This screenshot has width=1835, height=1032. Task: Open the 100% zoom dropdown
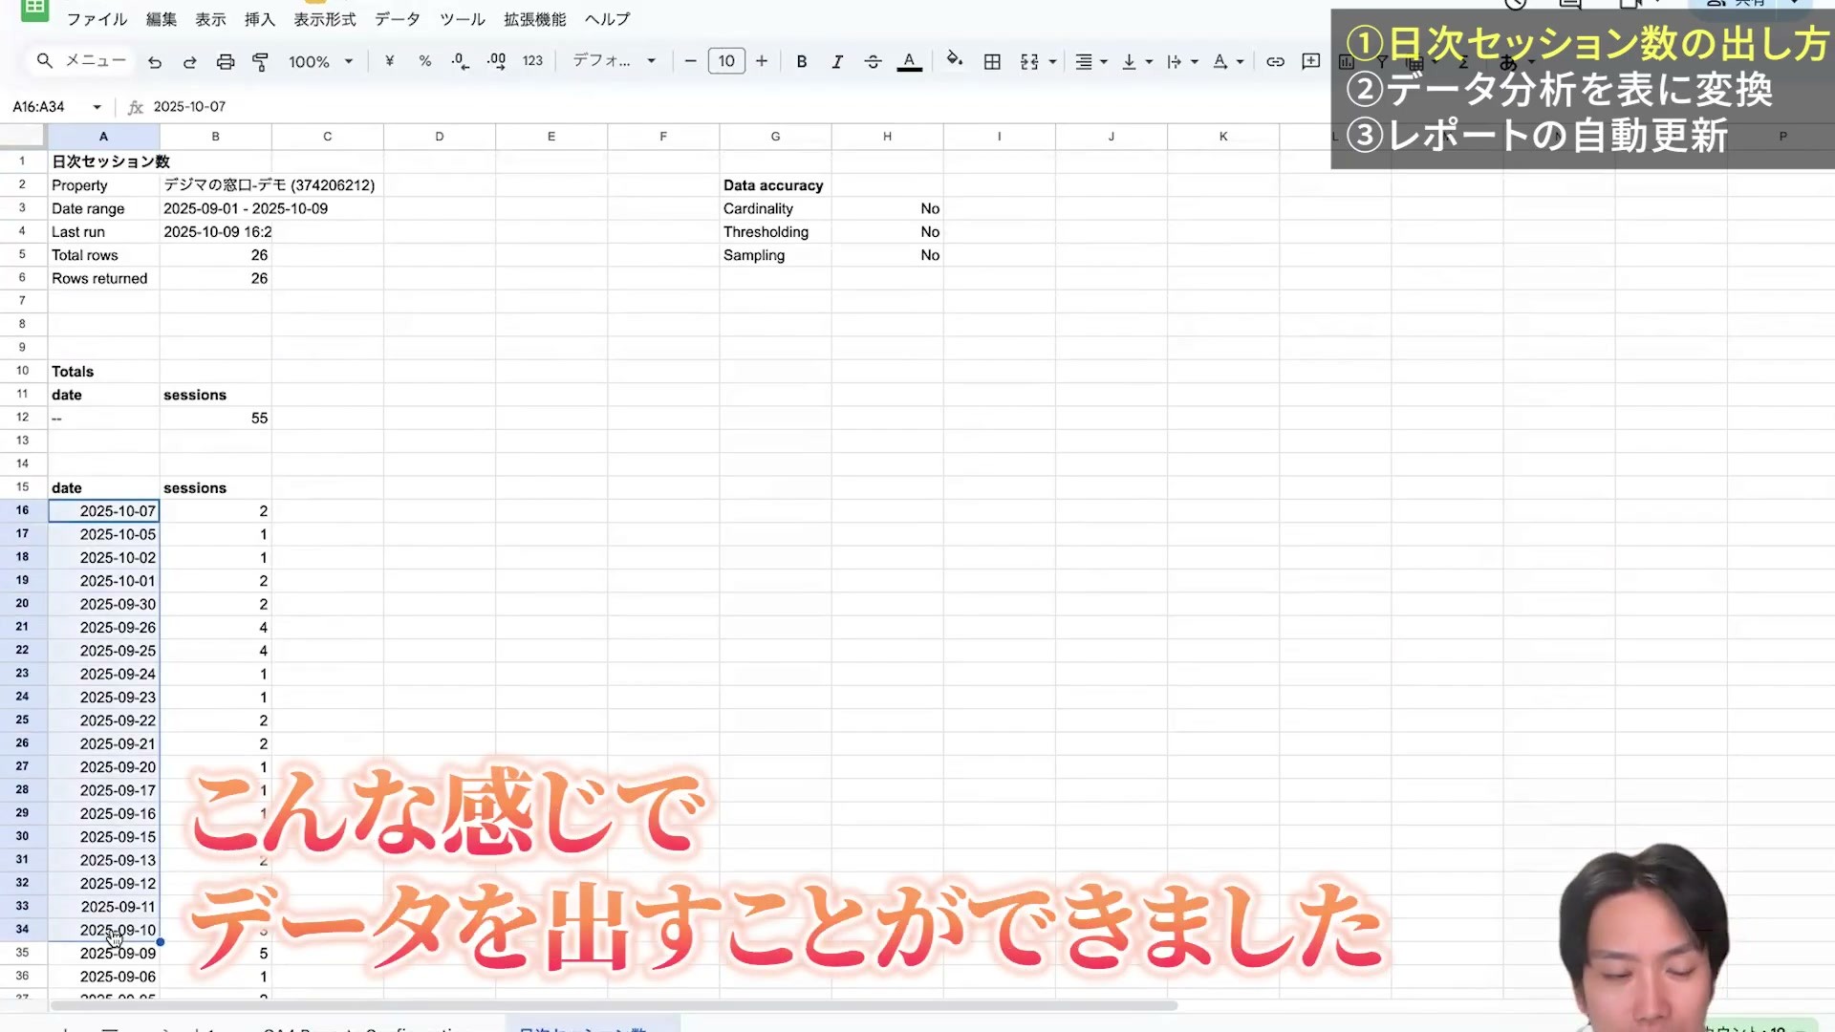click(x=321, y=61)
